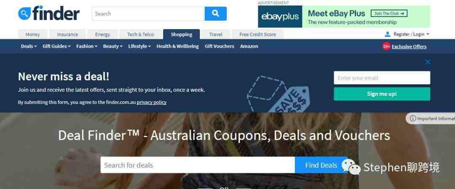This screenshot has width=455, height=189.
Task: Open the Lifestyle dropdown
Action: pyautogui.click(x=139, y=46)
